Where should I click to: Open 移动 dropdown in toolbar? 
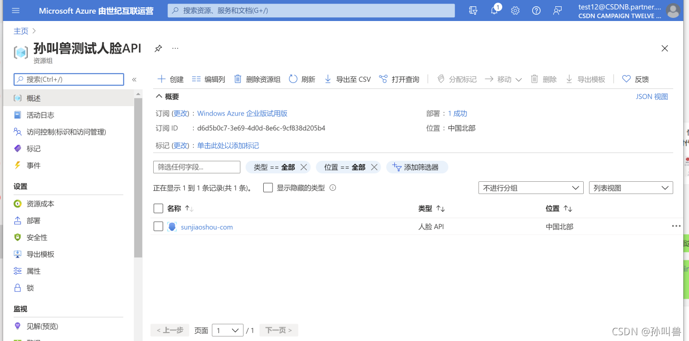503,79
